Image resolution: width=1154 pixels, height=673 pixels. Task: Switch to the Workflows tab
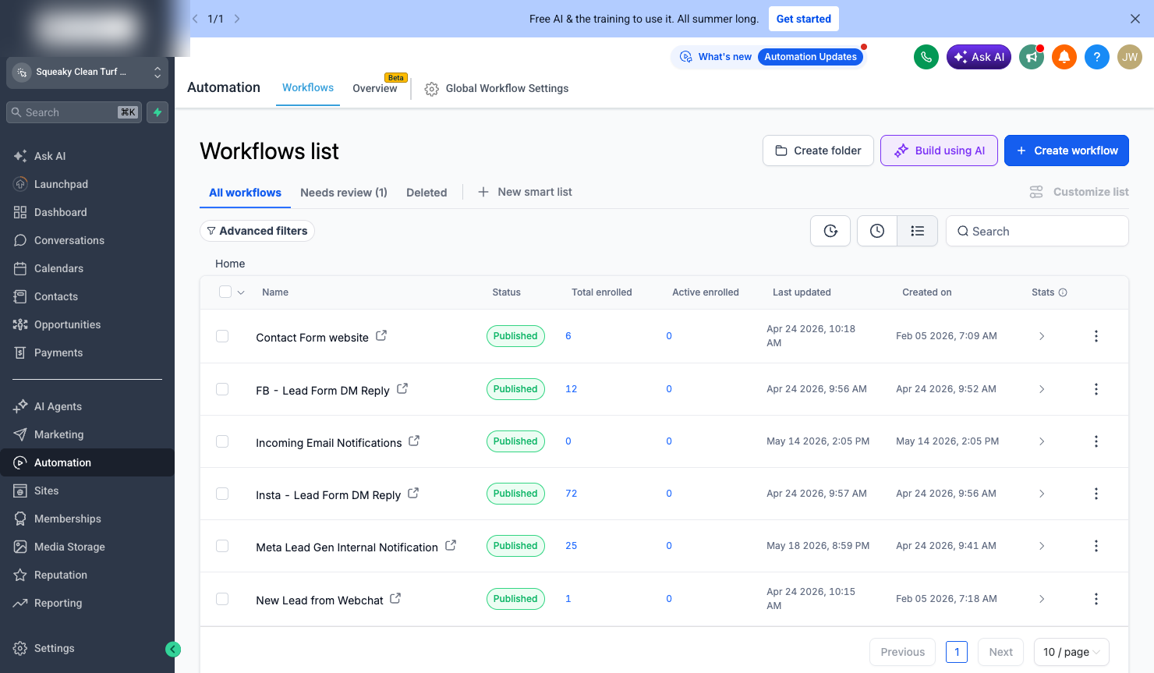click(x=308, y=88)
